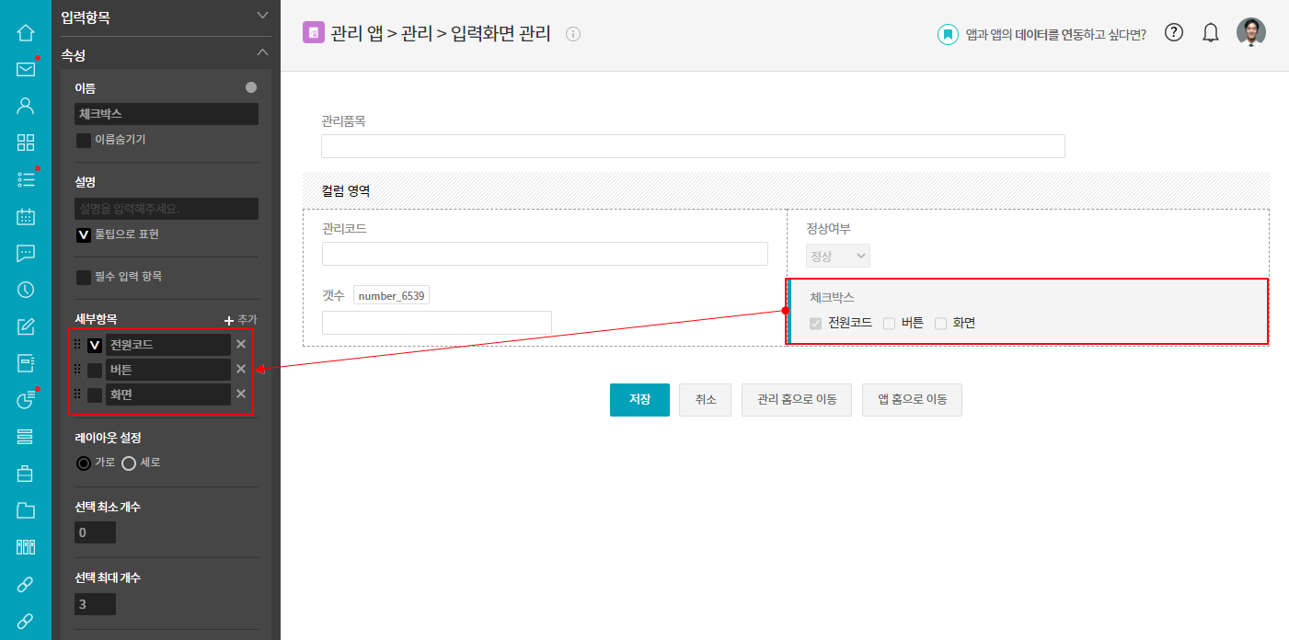The image size is (1289, 640).
Task: Open help question mark icon
Action: point(1174,33)
